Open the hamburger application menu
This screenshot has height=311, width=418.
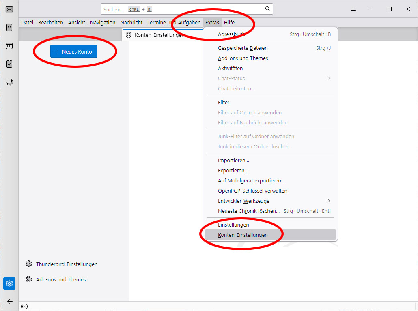coord(353,9)
